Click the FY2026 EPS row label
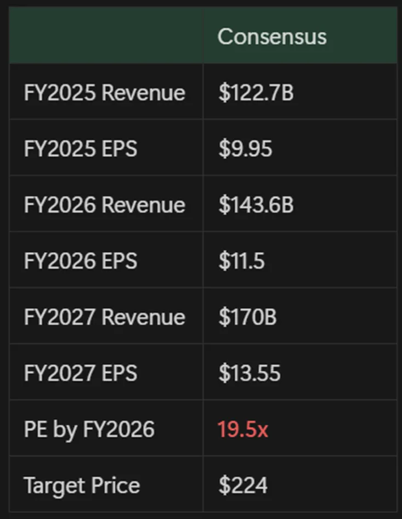This screenshot has width=402, height=519. pos(81,261)
